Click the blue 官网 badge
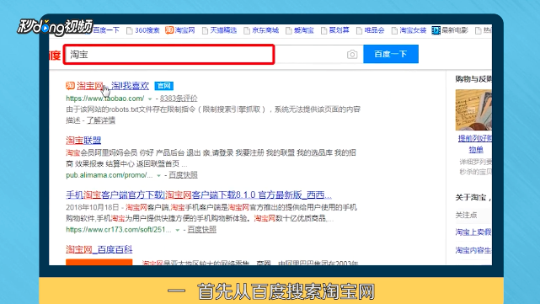Viewport: 540px width, 304px height. point(164,86)
